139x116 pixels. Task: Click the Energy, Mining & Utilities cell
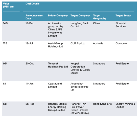[x=125, y=105]
